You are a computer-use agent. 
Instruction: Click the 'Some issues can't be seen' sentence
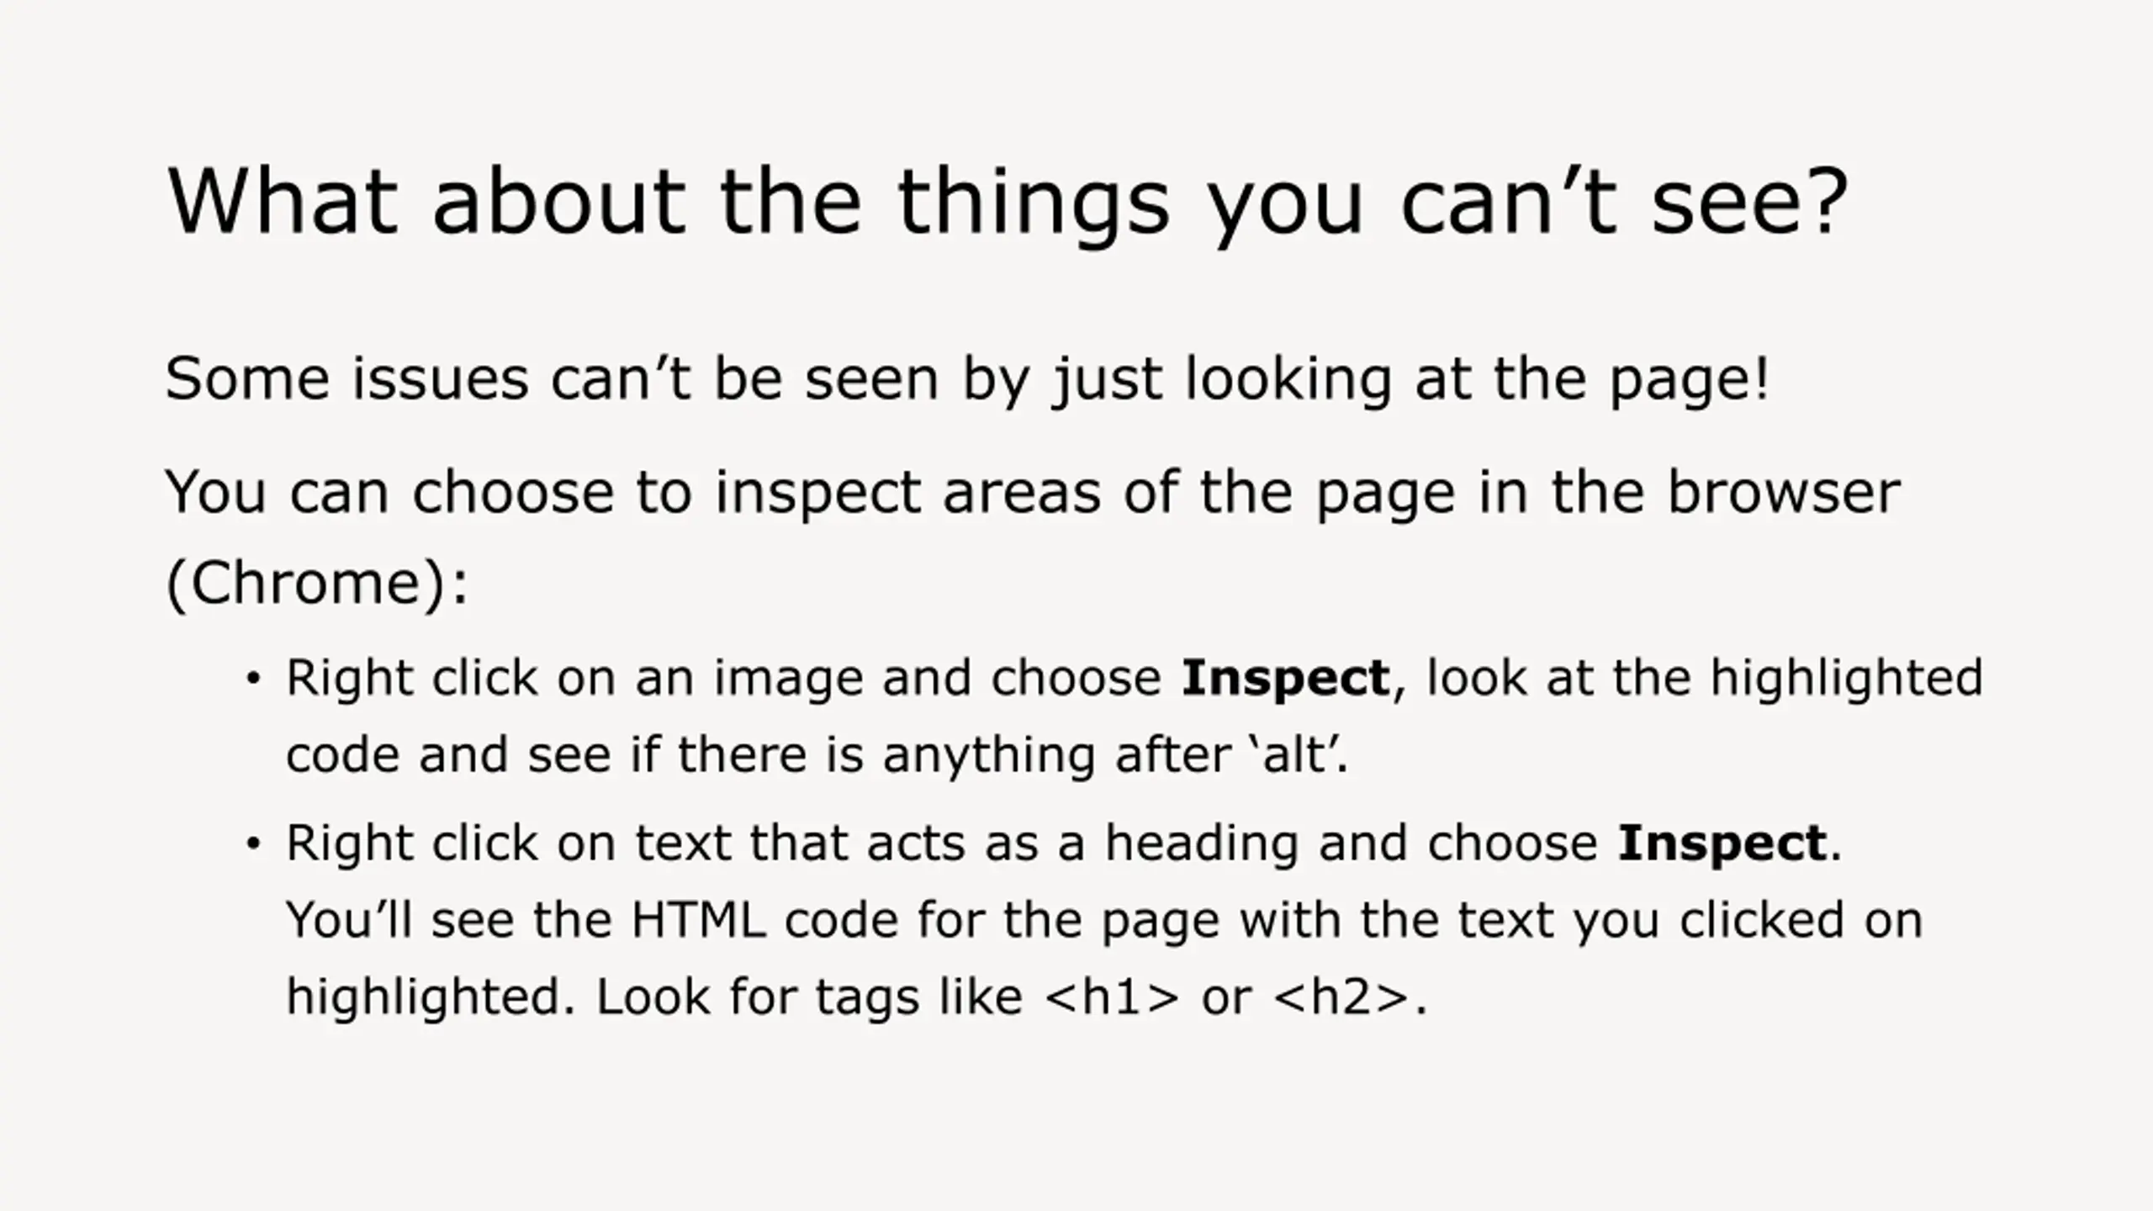pyautogui.click(x=967, y=378)
